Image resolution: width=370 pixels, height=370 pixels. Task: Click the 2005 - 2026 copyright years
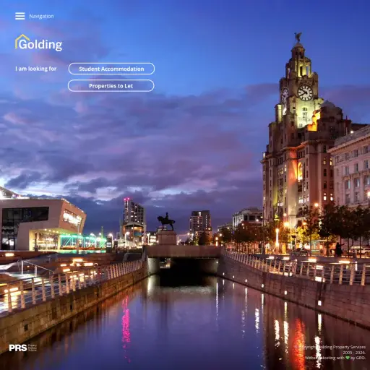pyautogui.click(x=354, y=353)
